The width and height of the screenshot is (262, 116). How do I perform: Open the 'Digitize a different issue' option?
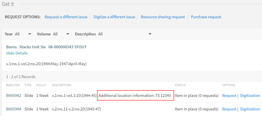pos(114,17)
